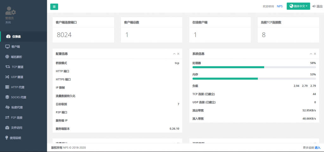The height and width of the screenshot is (152, 324).
Task: Select UDP 隧道 from the sidebar
Action: point(23,77)
